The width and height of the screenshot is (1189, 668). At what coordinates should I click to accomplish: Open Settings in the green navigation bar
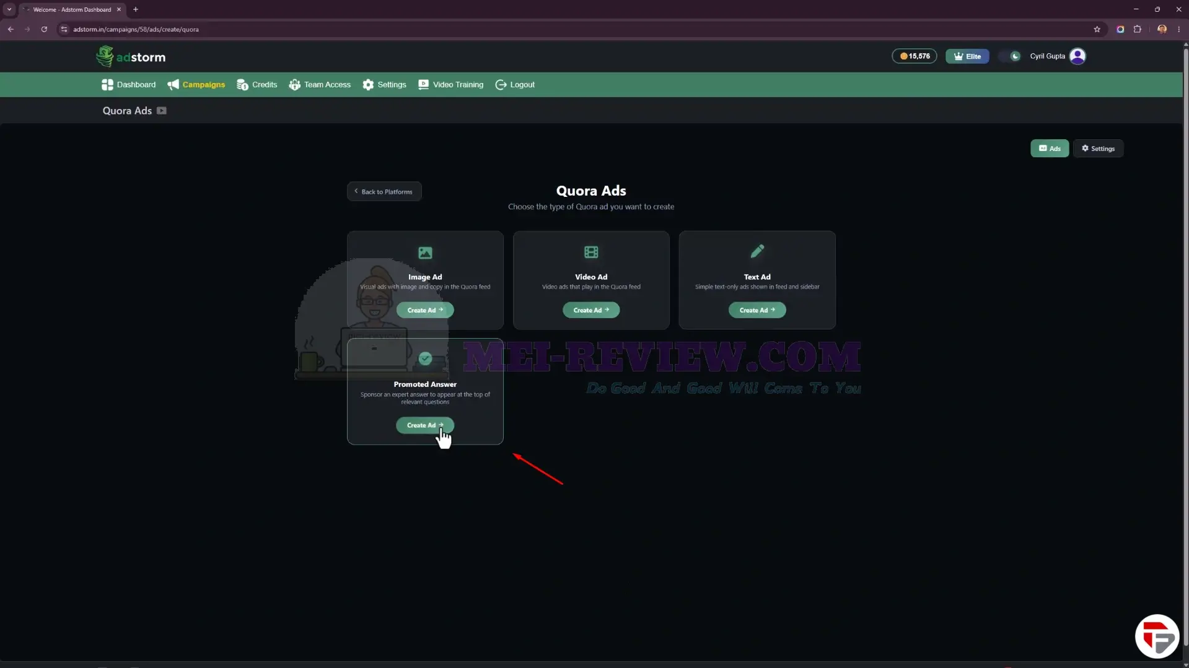384,85
